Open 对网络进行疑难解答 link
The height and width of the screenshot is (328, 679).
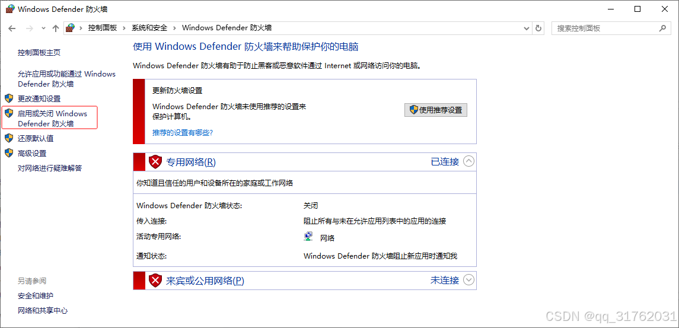(50, 168)
